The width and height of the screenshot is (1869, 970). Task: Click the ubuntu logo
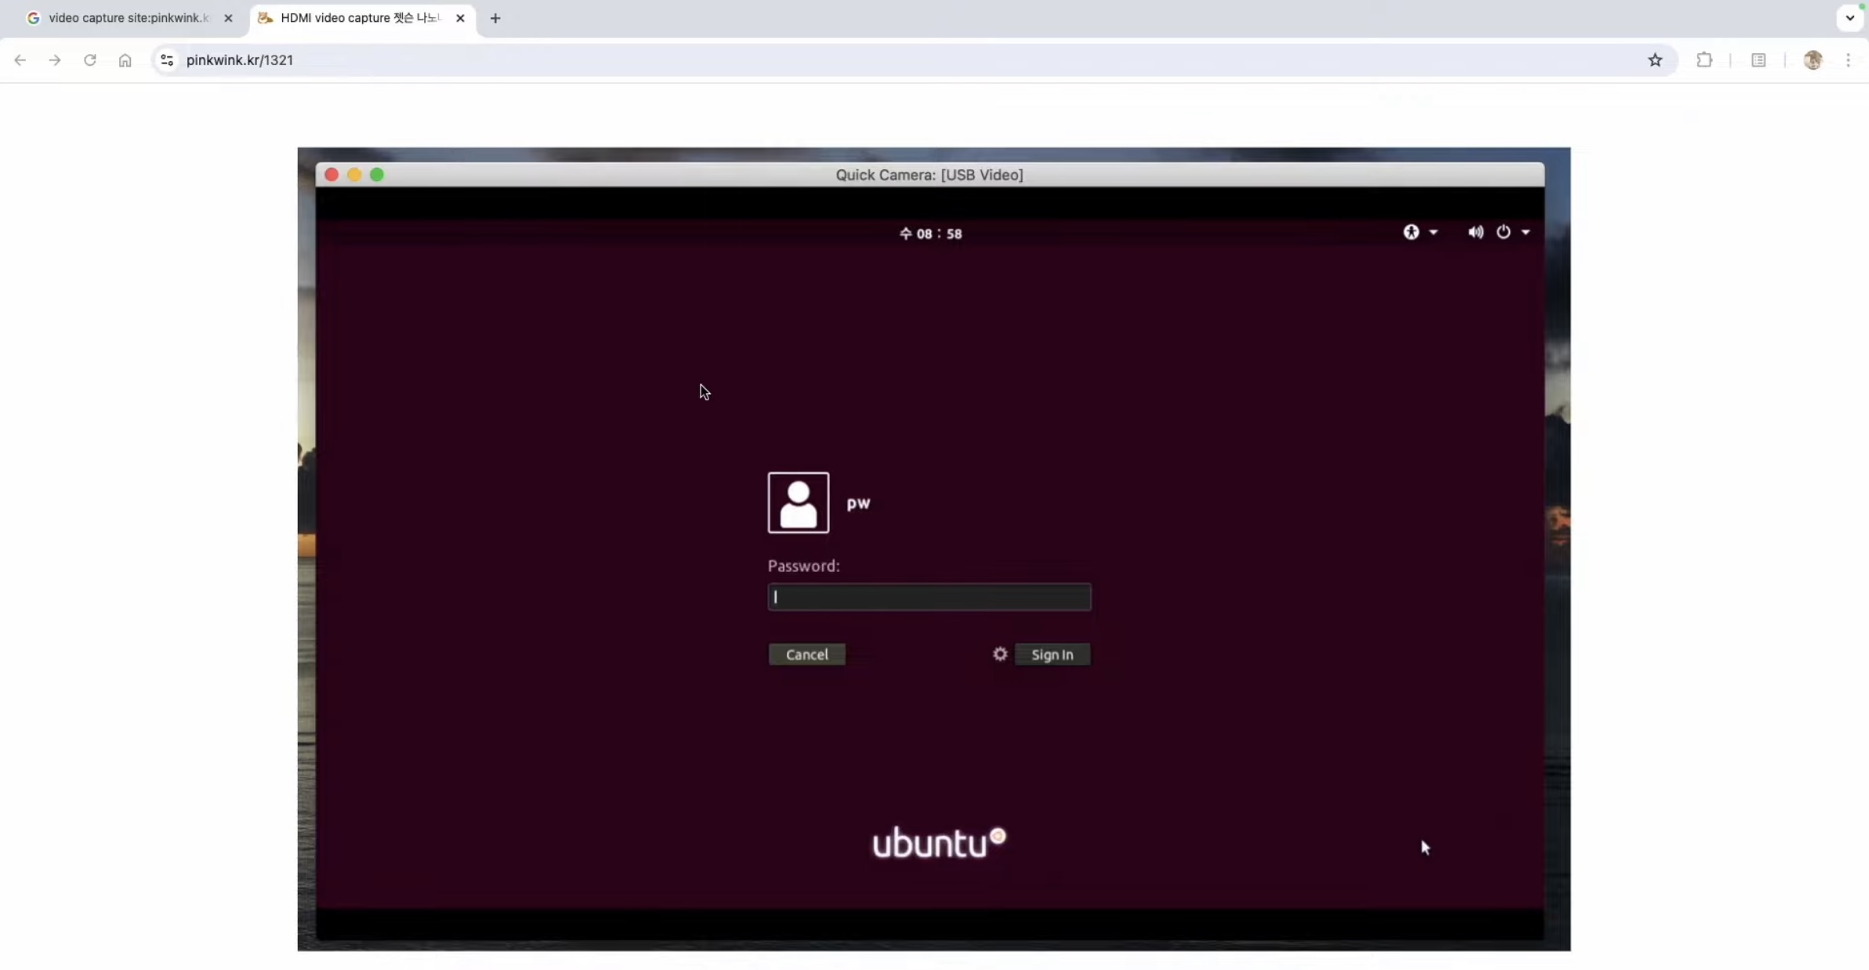[x=939, y=843]
